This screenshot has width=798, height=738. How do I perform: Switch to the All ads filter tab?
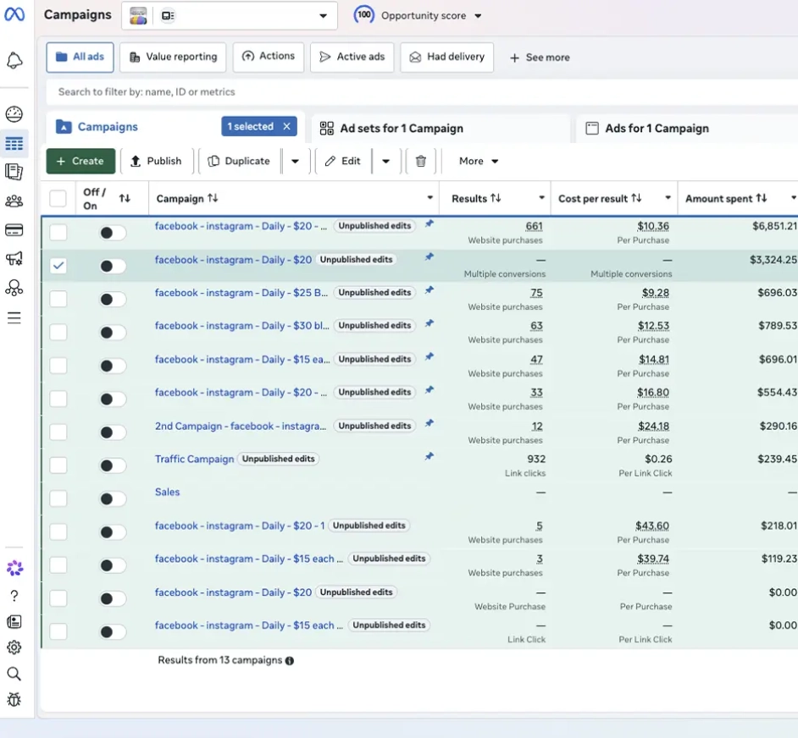point(80,57)
